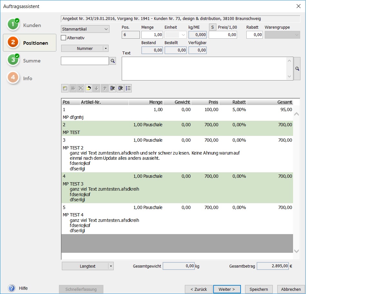This screenshot has height=294, width=371.
Task: Click the Gesamtgewicht field
Action: coord(179,266)
